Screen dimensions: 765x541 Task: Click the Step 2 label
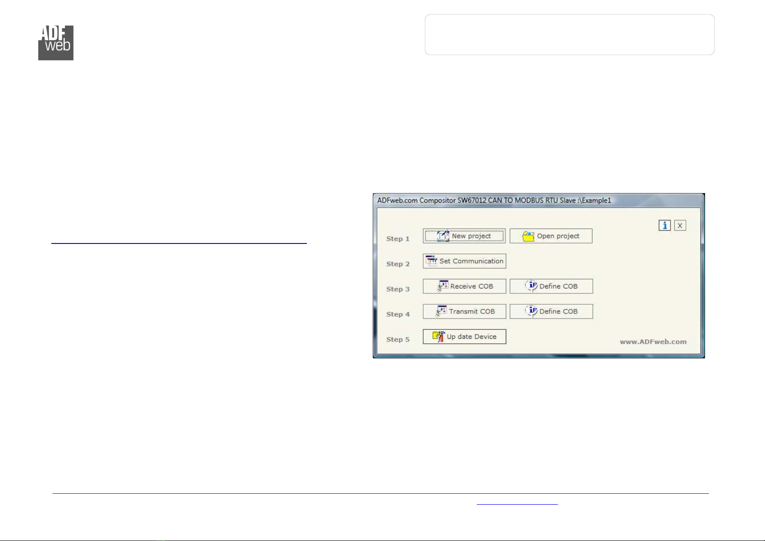click(398, 264)
